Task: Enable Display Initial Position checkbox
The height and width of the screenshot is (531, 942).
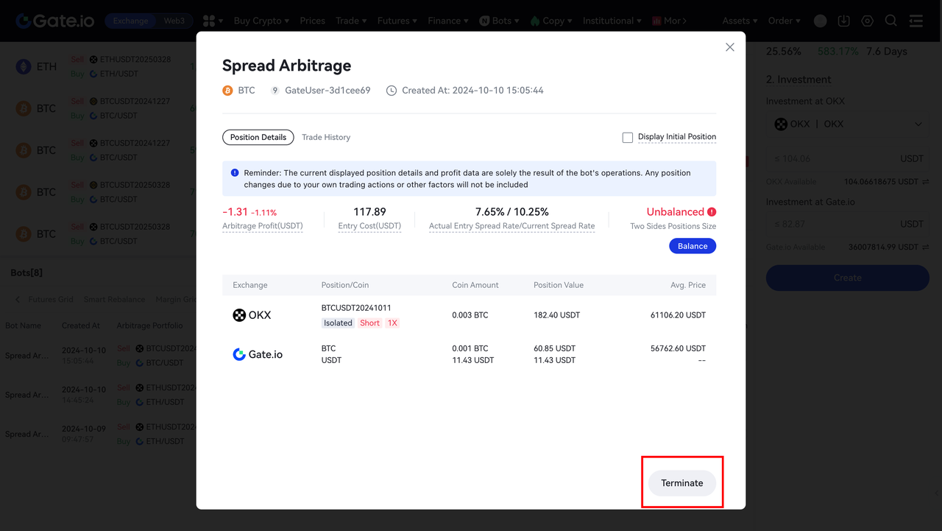Action: tap(628, 137)
